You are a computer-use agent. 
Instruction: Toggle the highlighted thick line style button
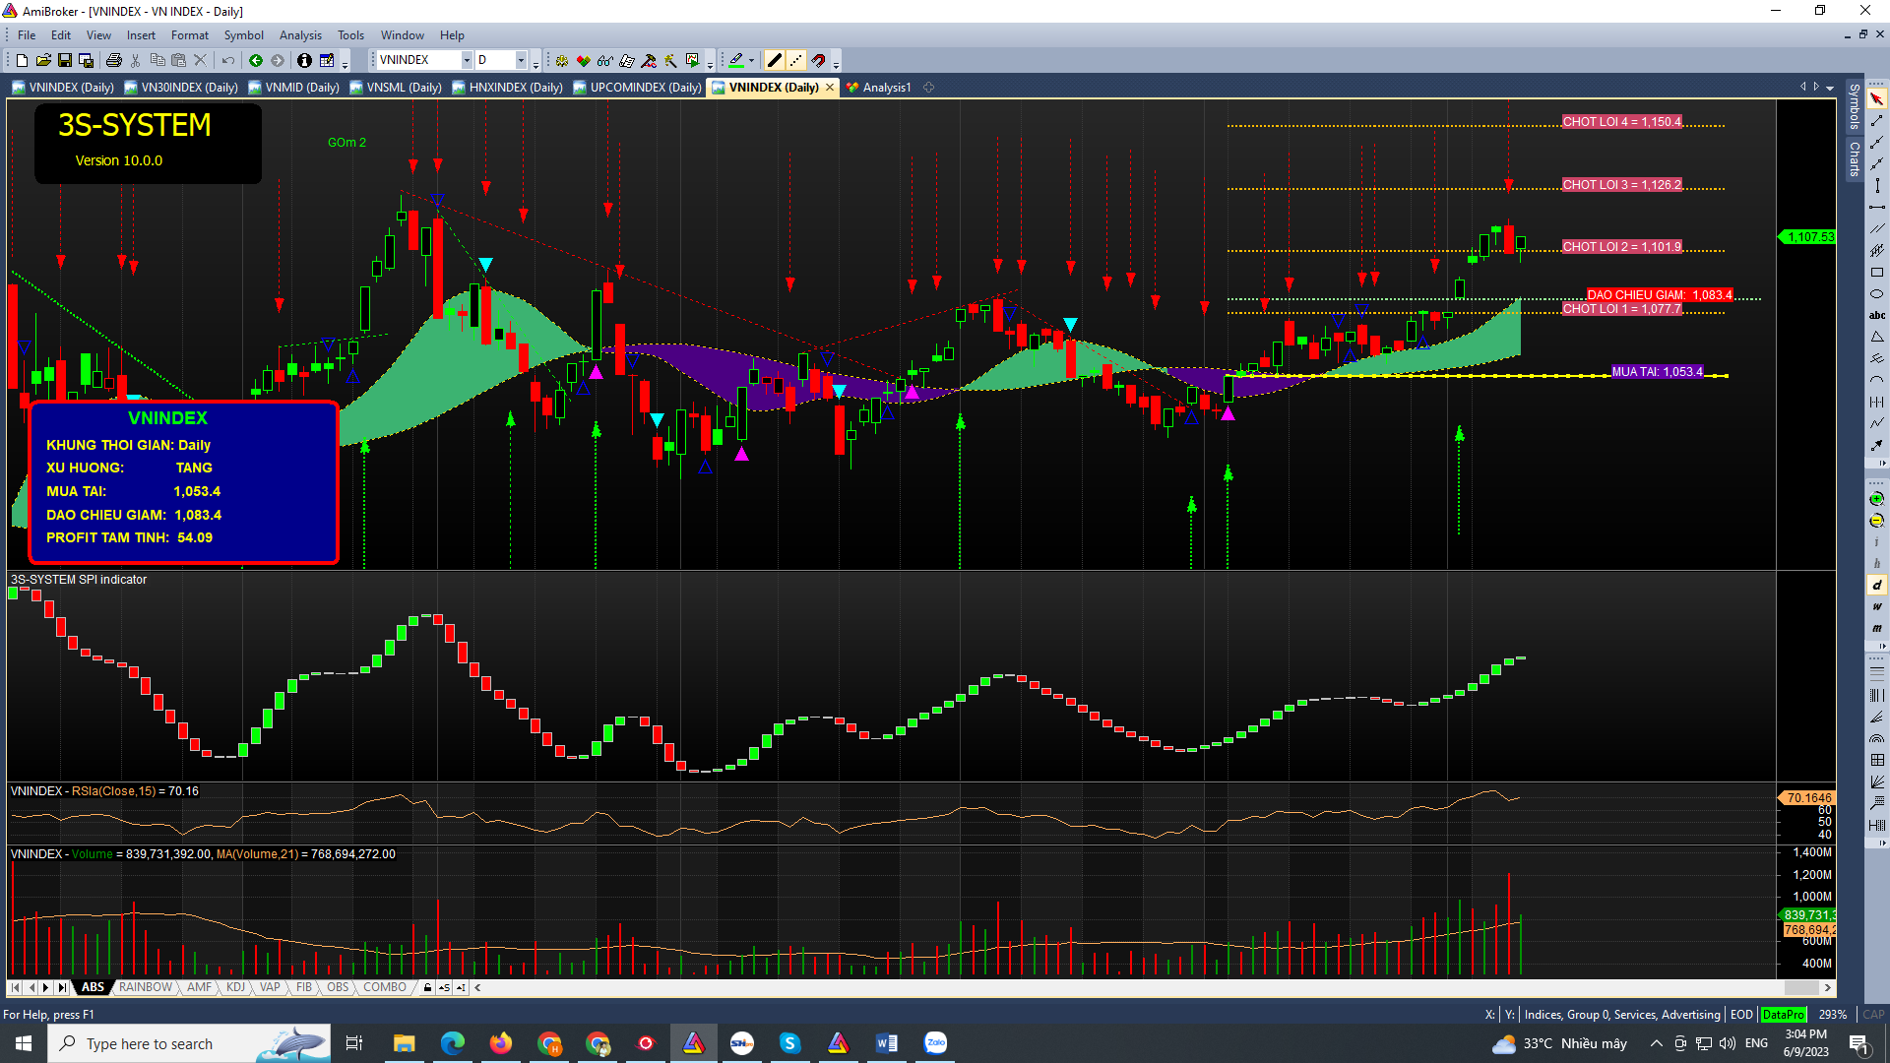tap(775, 61)
